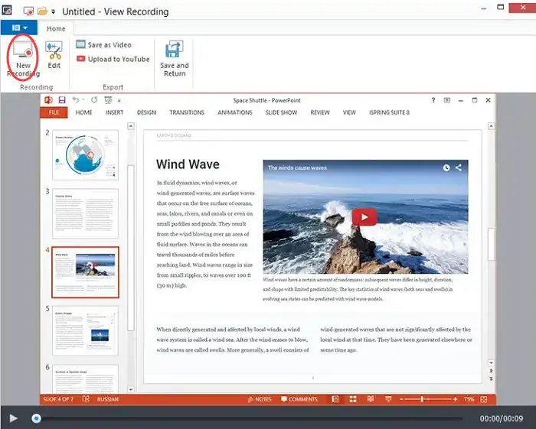536x429 pixels.
Task: Select the Home ribbon tab
Action: 56,28
